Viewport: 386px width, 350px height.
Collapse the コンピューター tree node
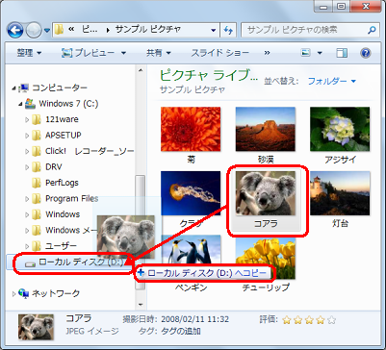(13, 87)
